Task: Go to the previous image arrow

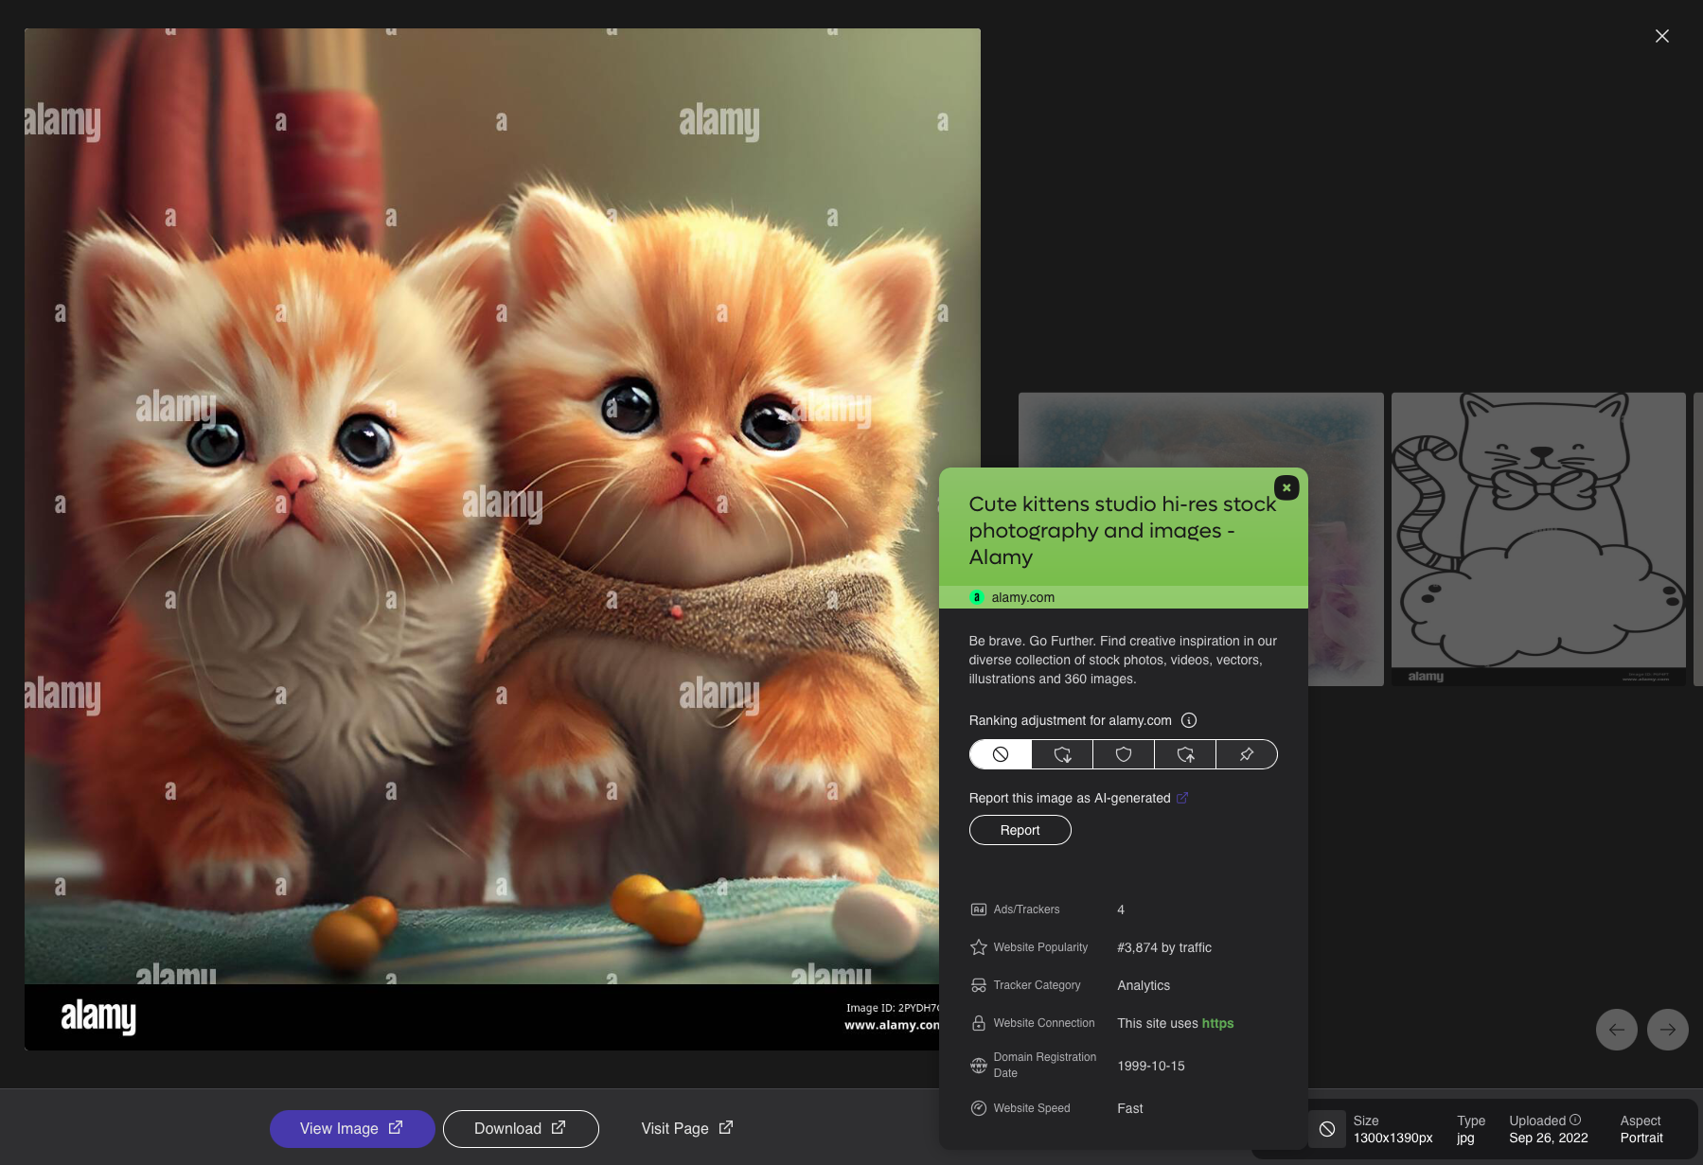Action: [x=1616, y=1030]
